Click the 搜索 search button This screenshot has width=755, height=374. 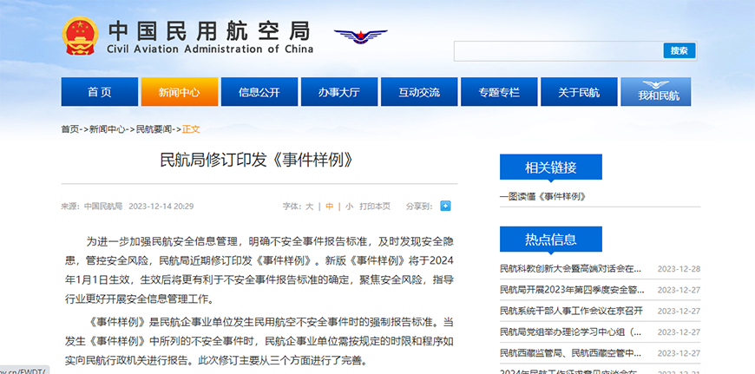click(x=679, y=51)
